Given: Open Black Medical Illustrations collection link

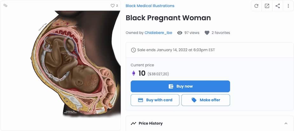Looking at the screenshot, I should pos(150,6).
